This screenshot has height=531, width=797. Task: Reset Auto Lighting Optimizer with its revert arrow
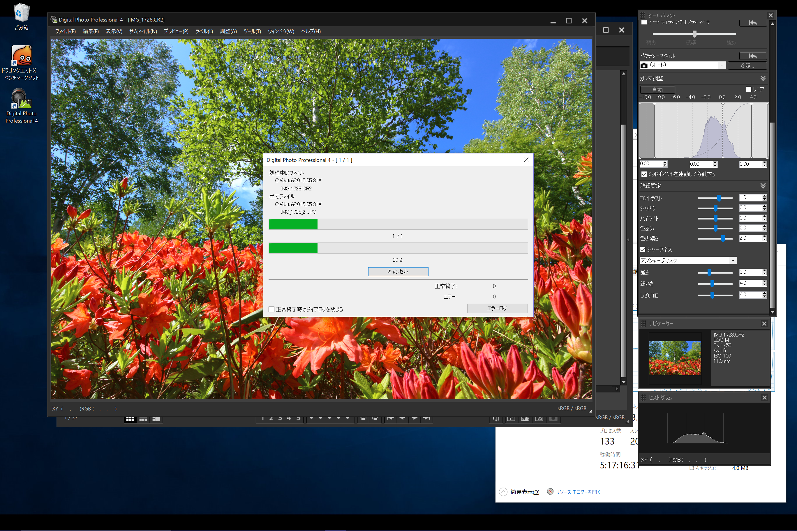point(753,23)
